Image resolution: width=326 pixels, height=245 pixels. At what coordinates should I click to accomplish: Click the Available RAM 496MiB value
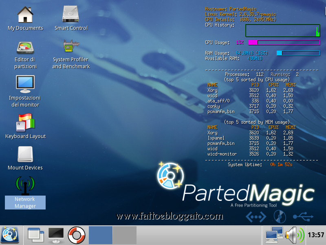coord(255,58)
